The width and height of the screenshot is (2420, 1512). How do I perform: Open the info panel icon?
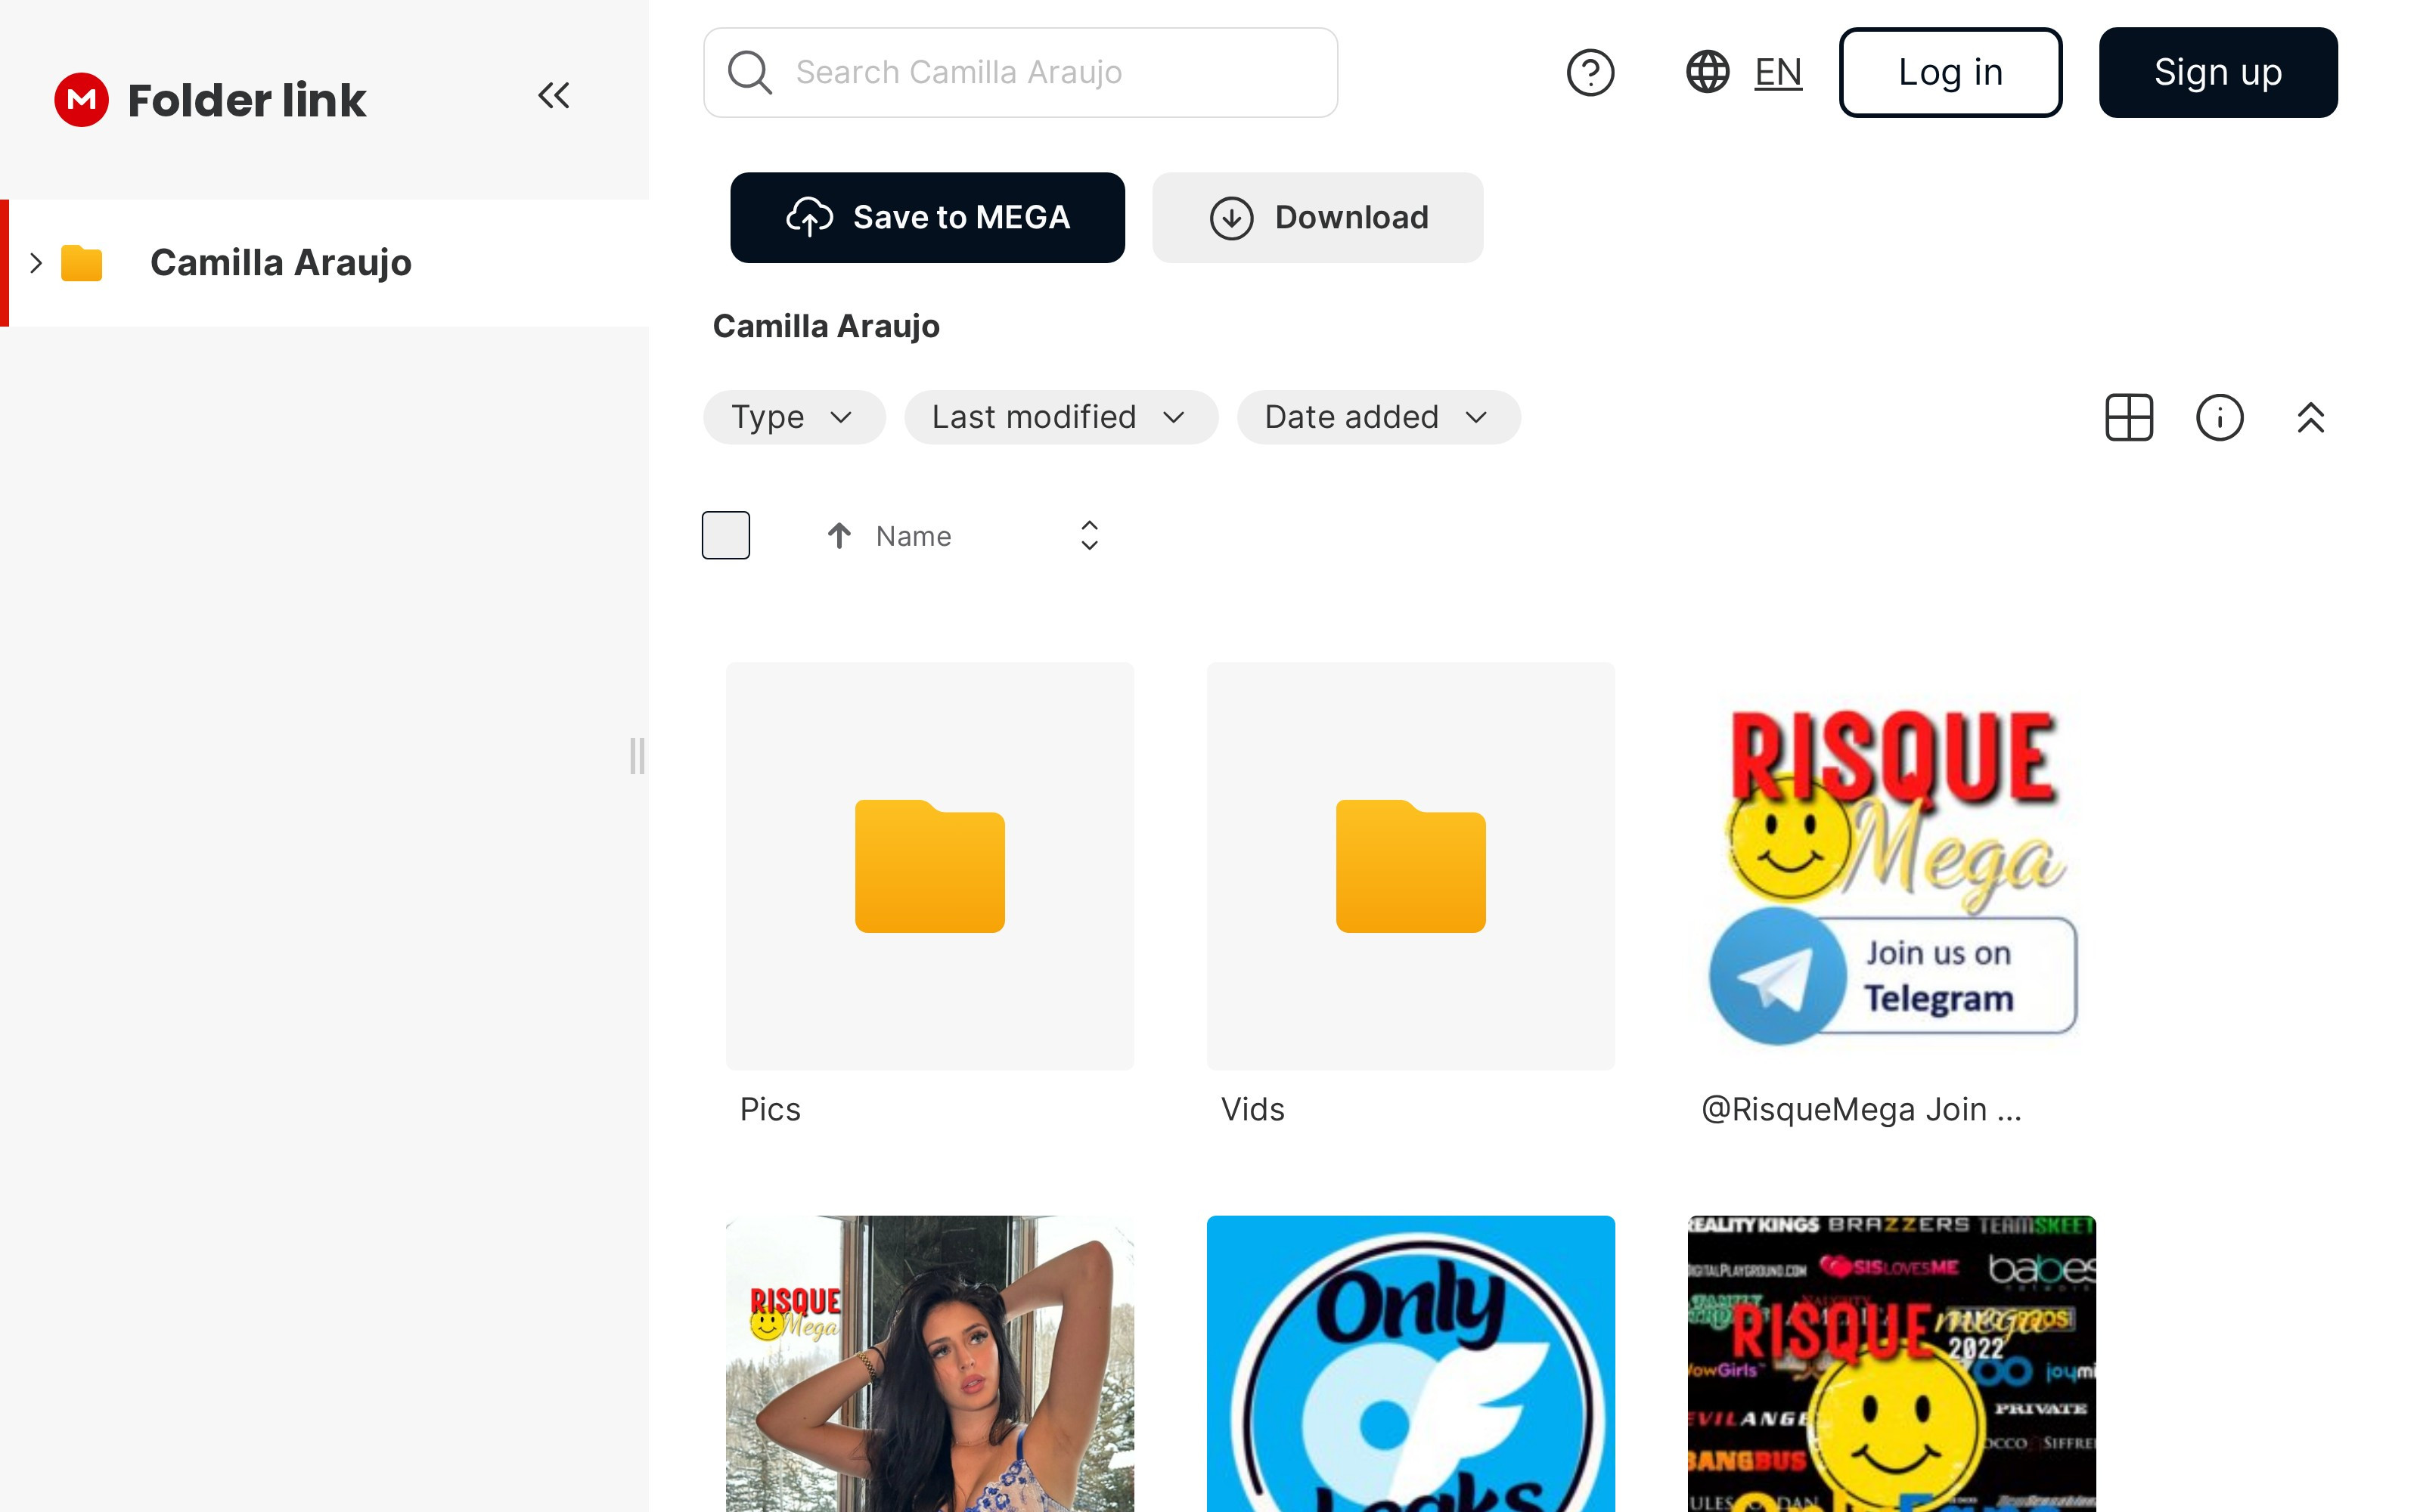(x=2219, y=417)
